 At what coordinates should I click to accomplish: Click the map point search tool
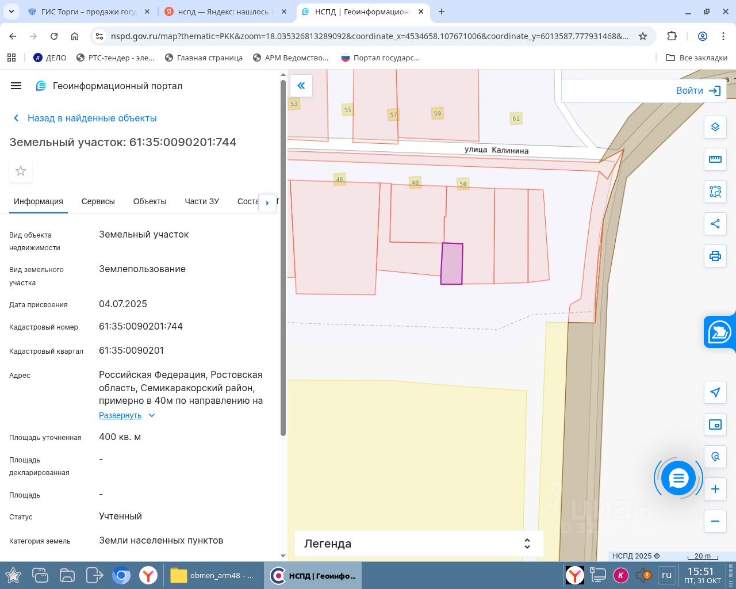tap(715, 457)
